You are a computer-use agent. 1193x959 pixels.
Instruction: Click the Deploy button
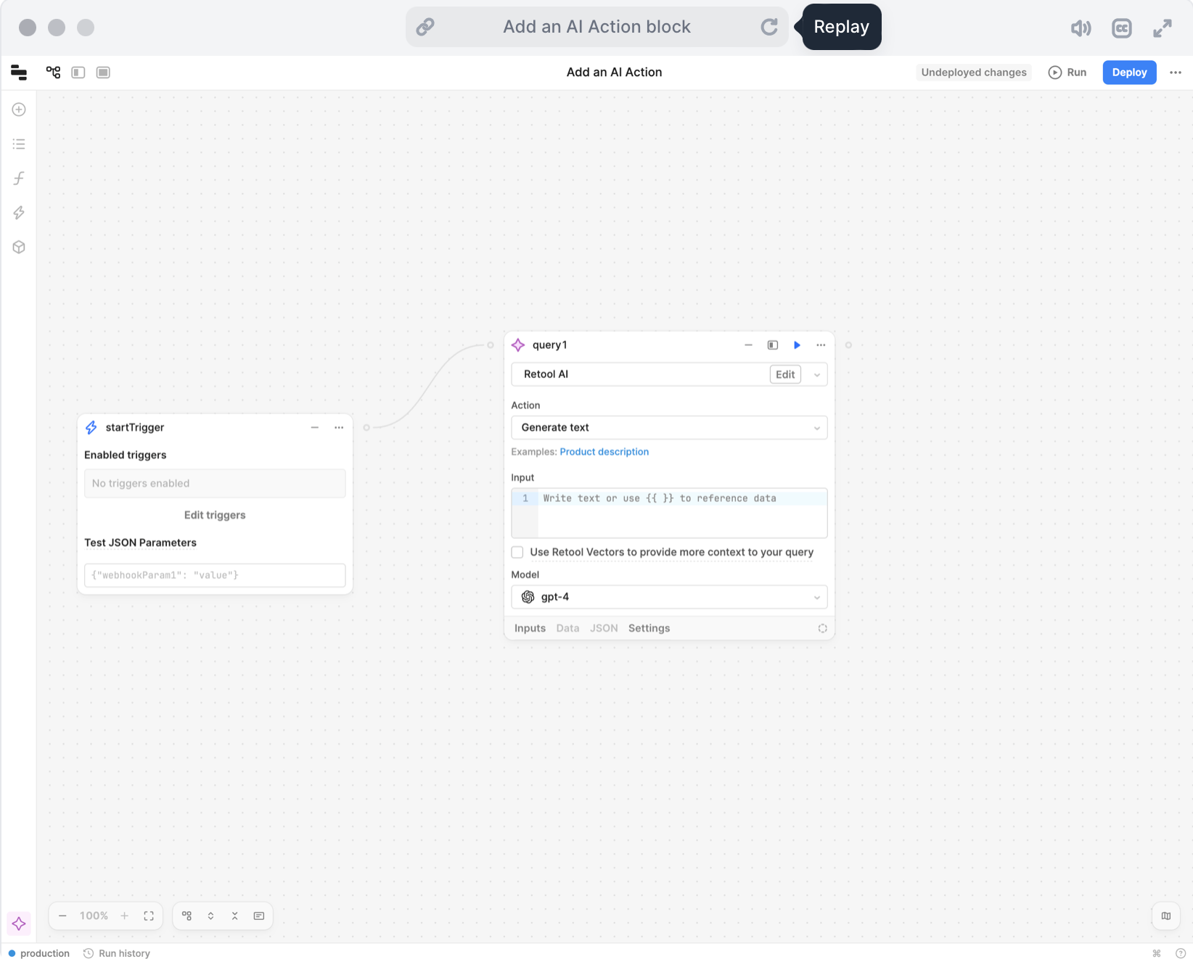pyautogui.click(x=1129, y=73)
